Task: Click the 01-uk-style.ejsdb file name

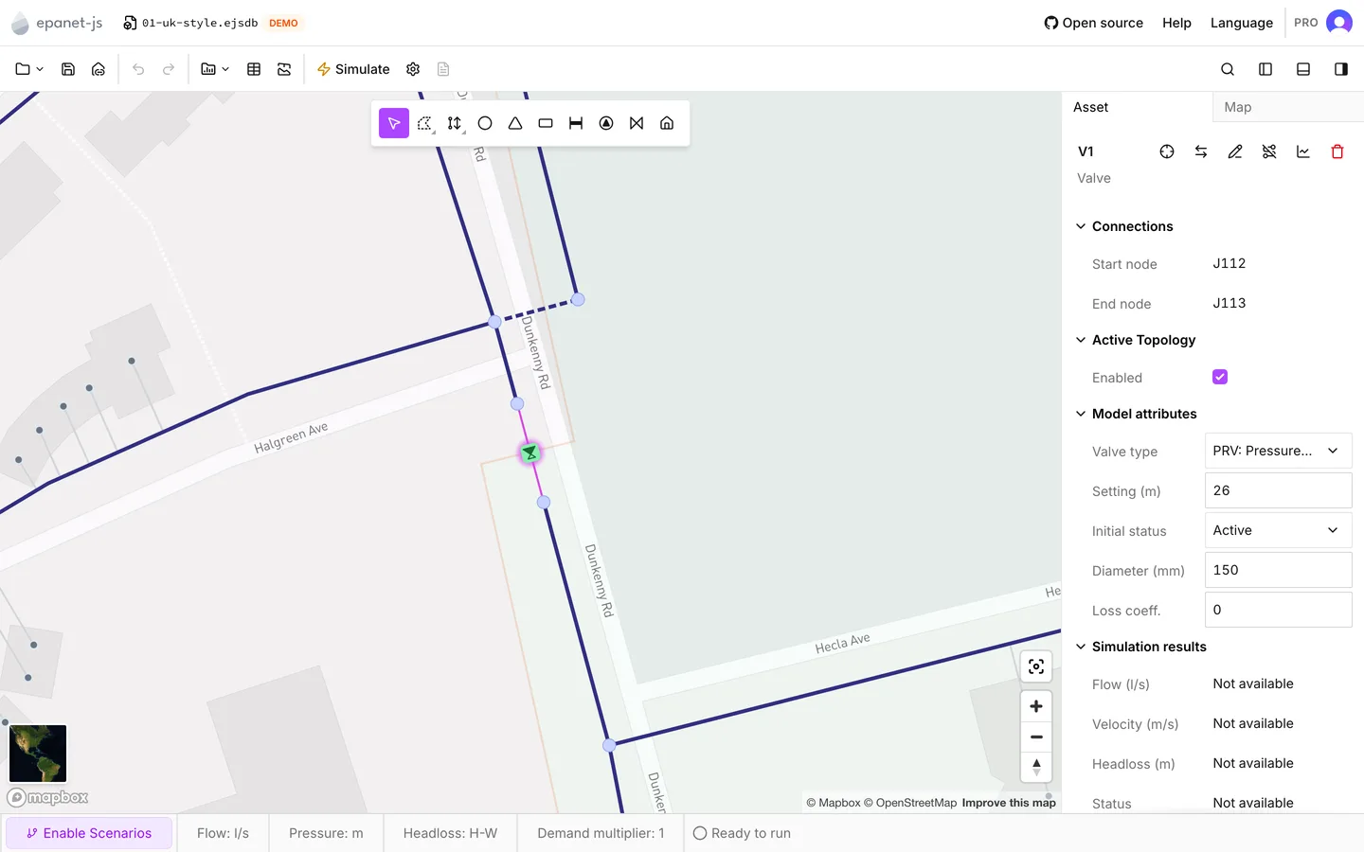Action: pos(200,23)
